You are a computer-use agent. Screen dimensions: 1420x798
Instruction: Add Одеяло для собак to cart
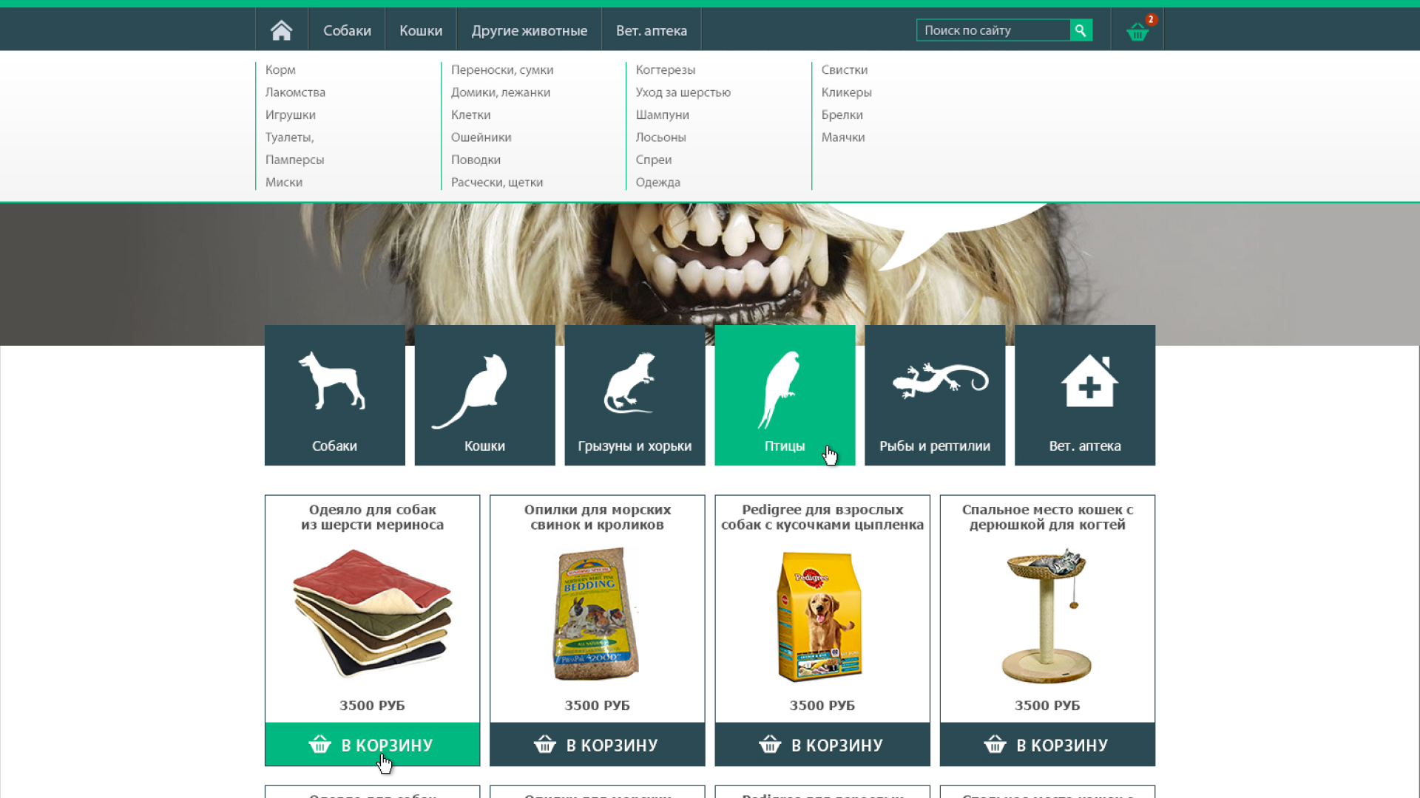pos(372,744)
